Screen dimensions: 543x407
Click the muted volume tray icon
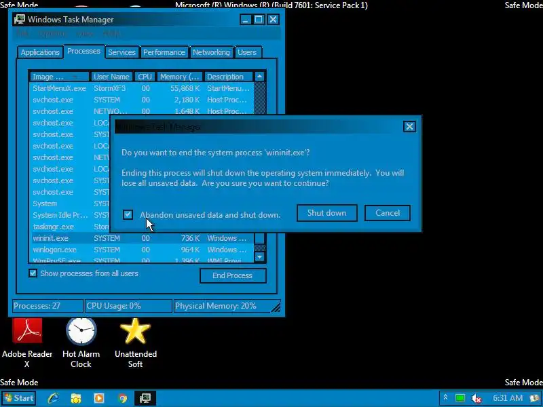click(x=476, y=398)
